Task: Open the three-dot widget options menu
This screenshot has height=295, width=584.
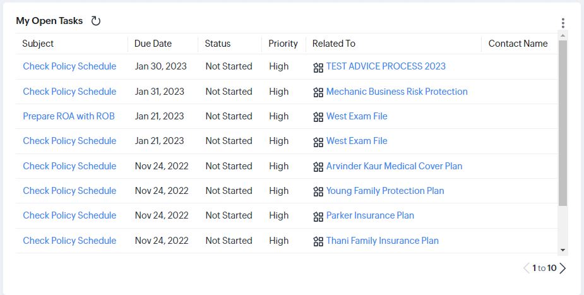Action: pyautogui.click(x=563, y=23)
